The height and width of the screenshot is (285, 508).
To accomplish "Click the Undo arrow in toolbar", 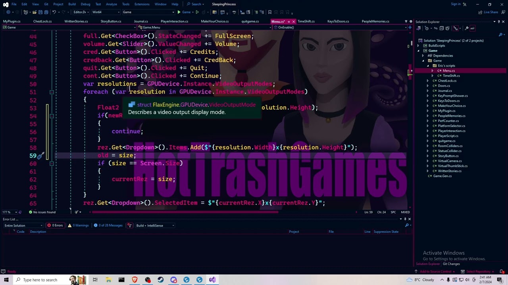I will 54,12.
